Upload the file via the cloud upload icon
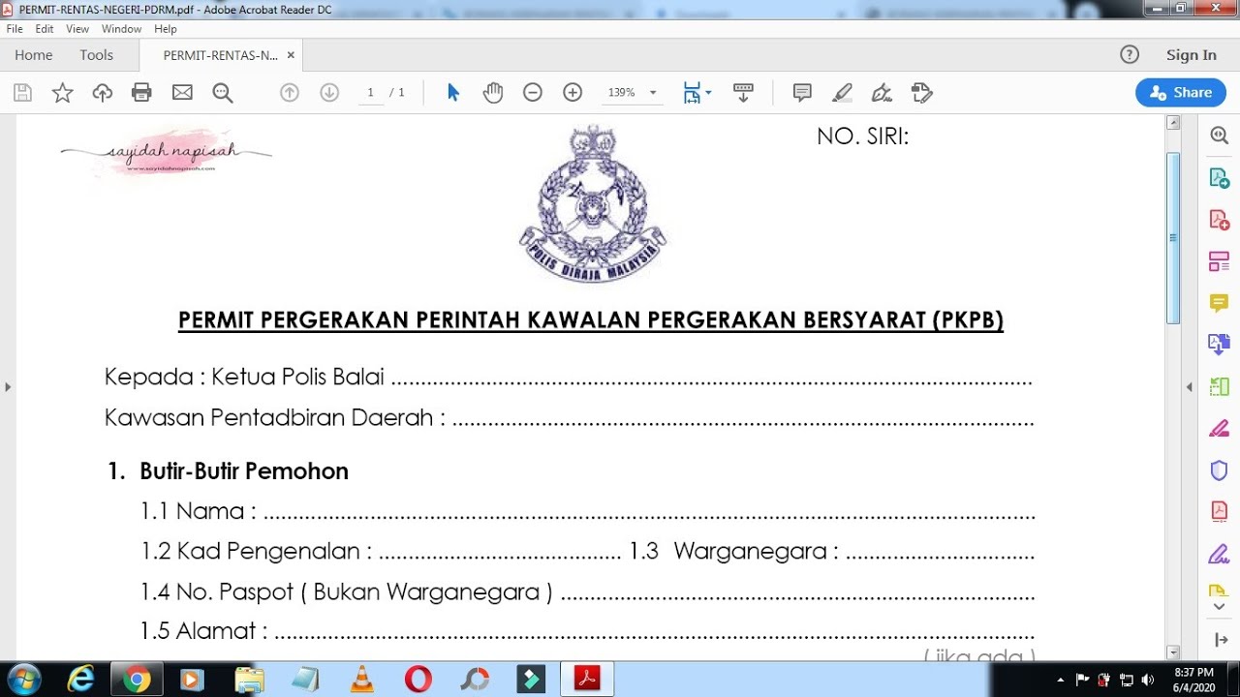 point(102,93)
